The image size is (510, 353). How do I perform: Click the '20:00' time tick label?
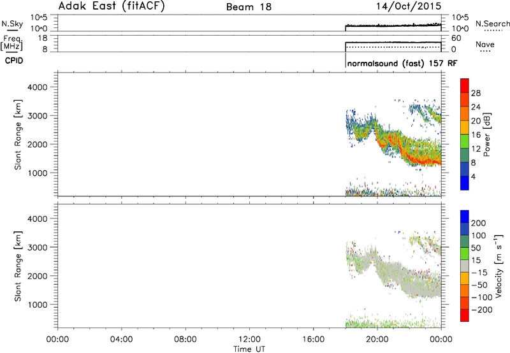[x=377, y=340]
